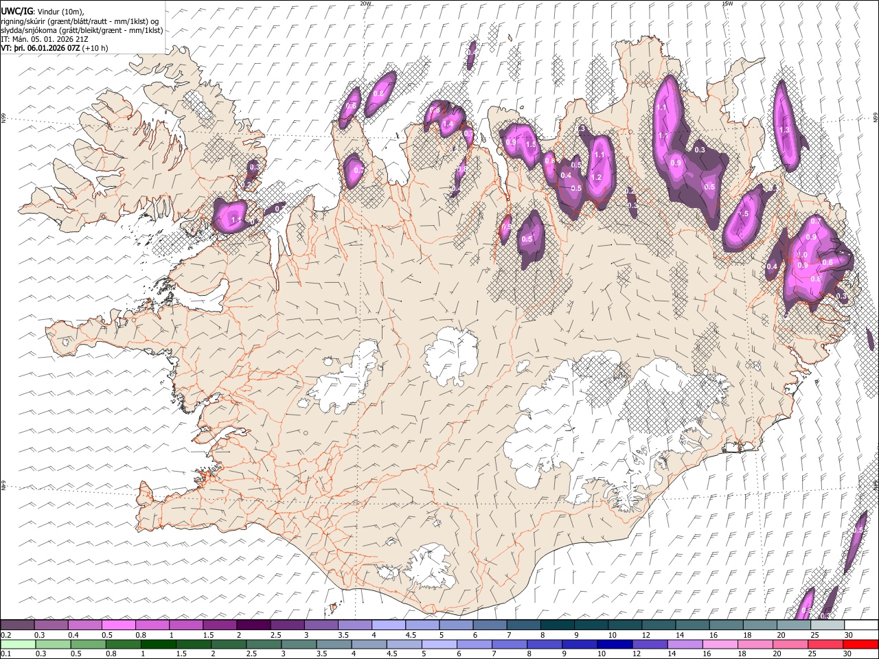This screenshot has height=659, width=879.
Task: Click the 0.3 light green rain swatch
Action: click(52, 645)
